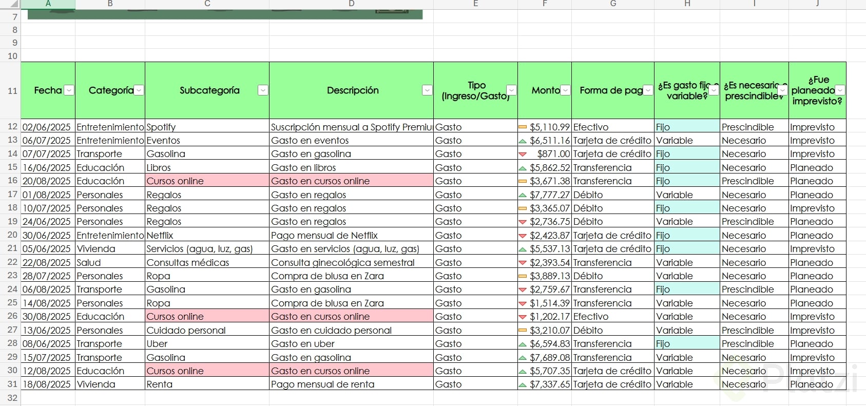Click the green up arrow icon for $6,511.16
Screen dimensions: 866x406
click(x=523, y=141)
